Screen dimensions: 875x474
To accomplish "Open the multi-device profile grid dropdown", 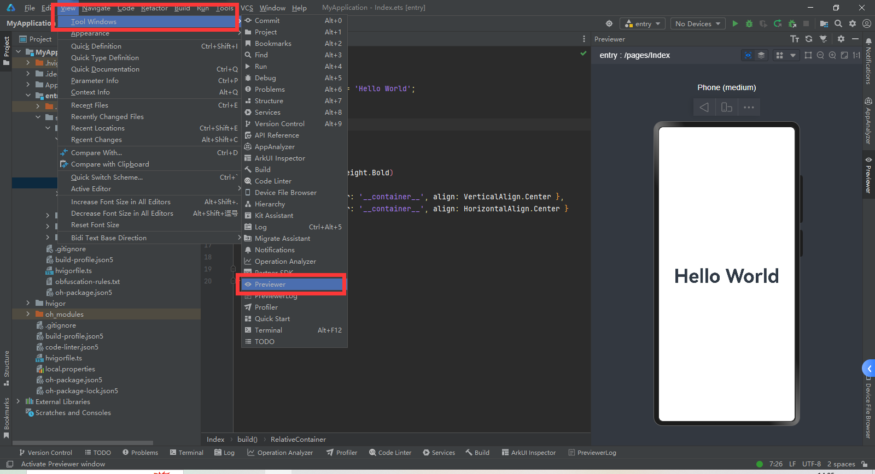I will tap(786, 55).
